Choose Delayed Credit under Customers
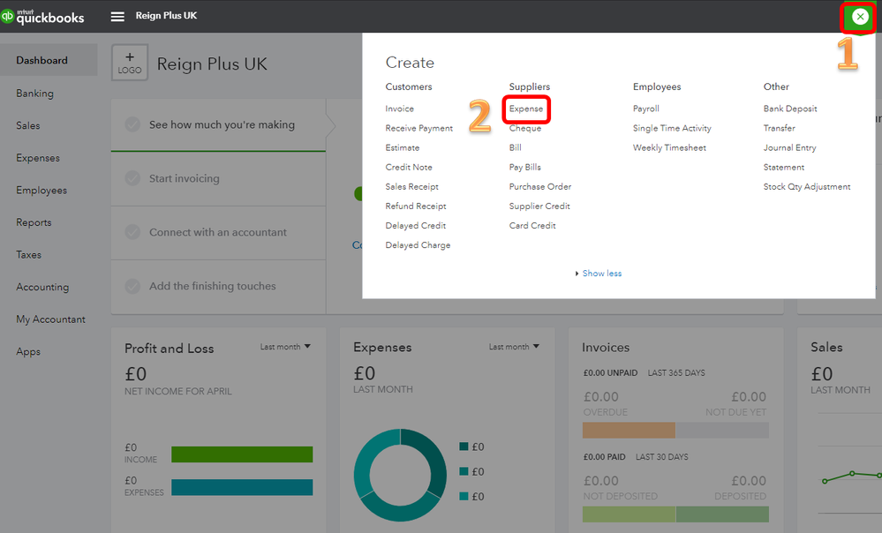Image resolution: width=882 pixels, height=533 pixels. pyautogui.click(x=416, y=225)
